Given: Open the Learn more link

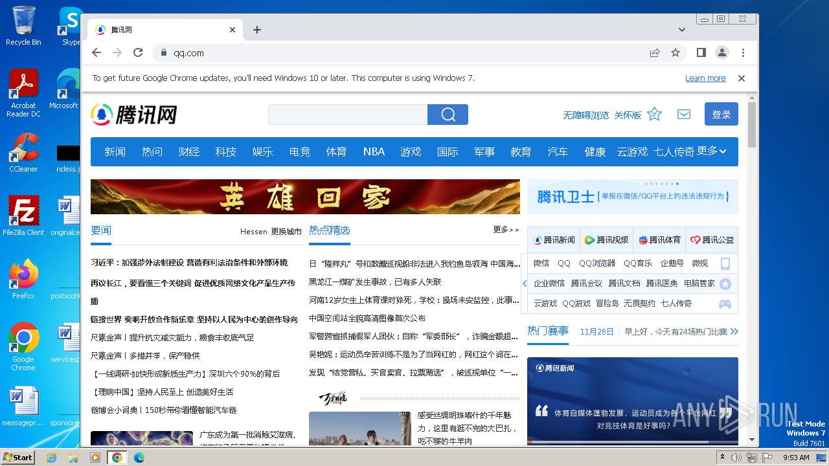Looking at the screenshot, I should click(705, 78).
